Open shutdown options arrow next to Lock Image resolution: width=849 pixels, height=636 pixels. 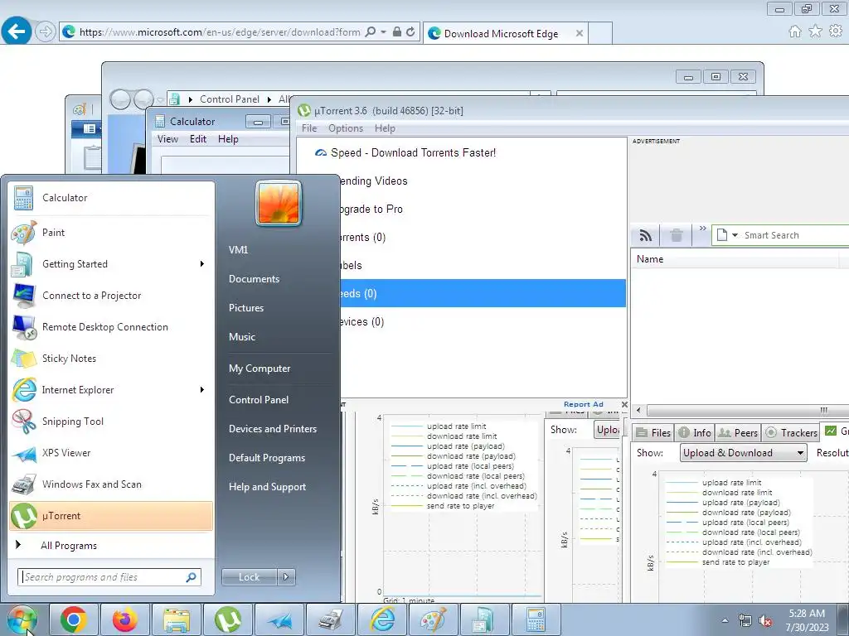coord(286,577)
